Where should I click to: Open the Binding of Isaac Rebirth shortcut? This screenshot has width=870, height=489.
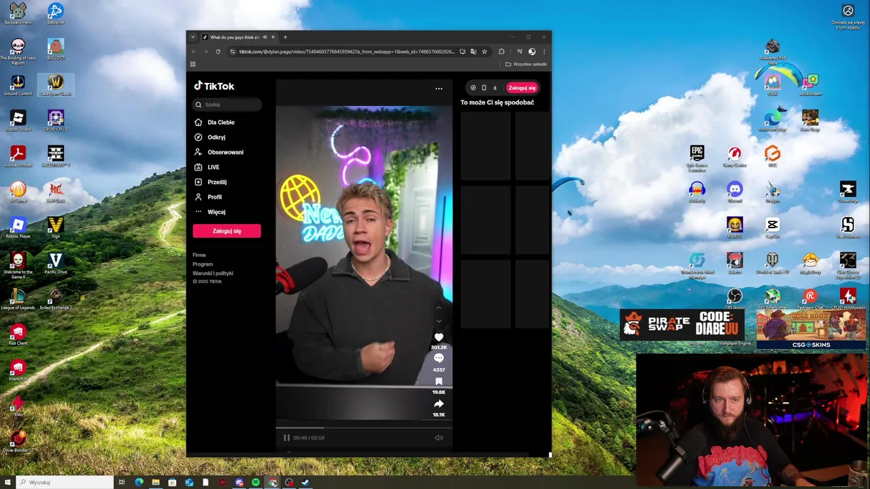tap(18, 51)
